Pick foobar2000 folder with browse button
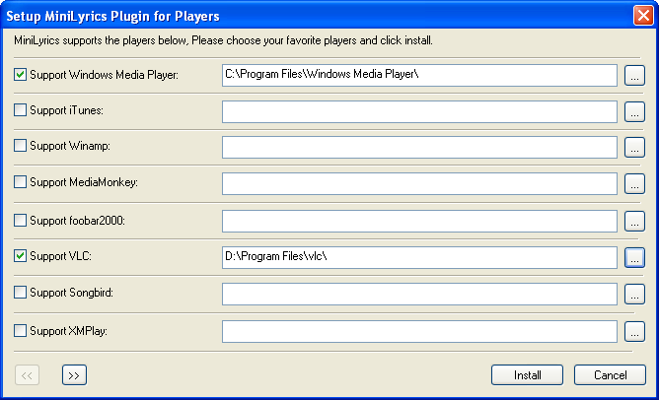This screenshot has width=659, height=400. [634, 222]
